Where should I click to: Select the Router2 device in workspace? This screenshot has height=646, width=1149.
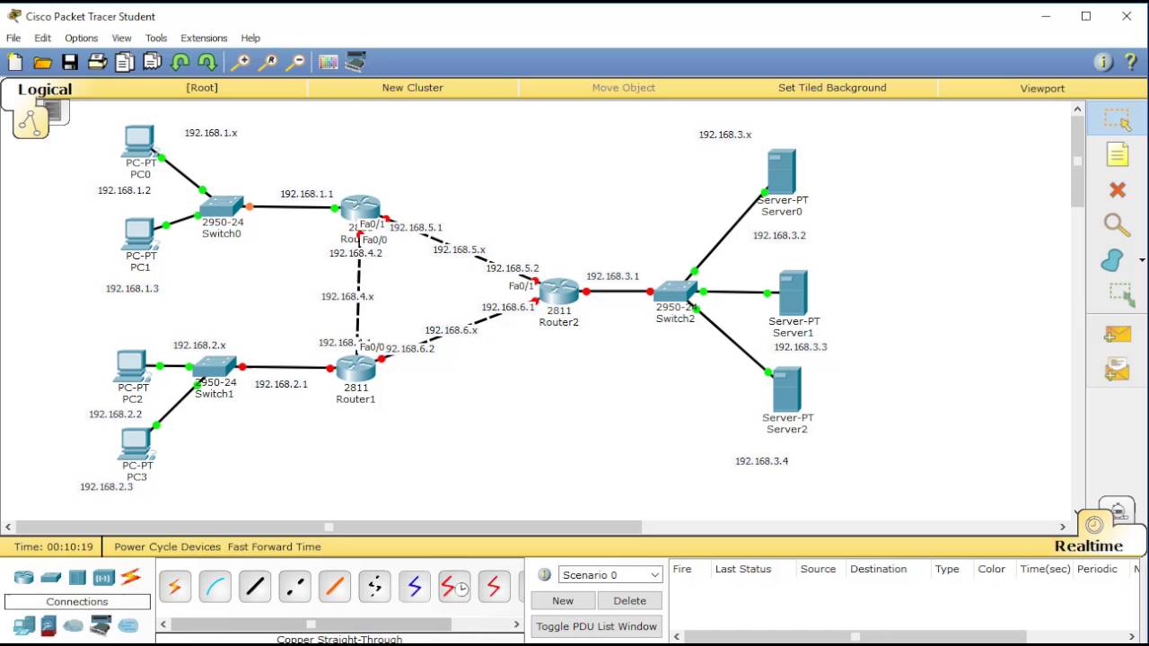pyautogui.click(x=558, y=292)
